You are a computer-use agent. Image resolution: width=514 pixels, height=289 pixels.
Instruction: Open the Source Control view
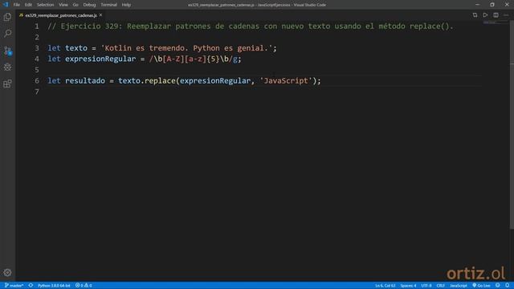[7, 51]
